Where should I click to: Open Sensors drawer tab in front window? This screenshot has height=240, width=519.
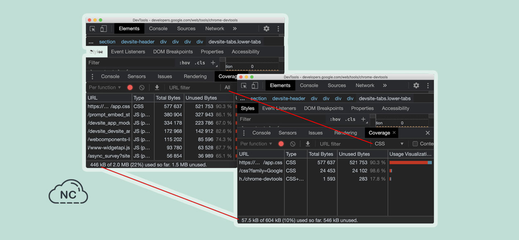pyautogui.click(x=288, y=133)
